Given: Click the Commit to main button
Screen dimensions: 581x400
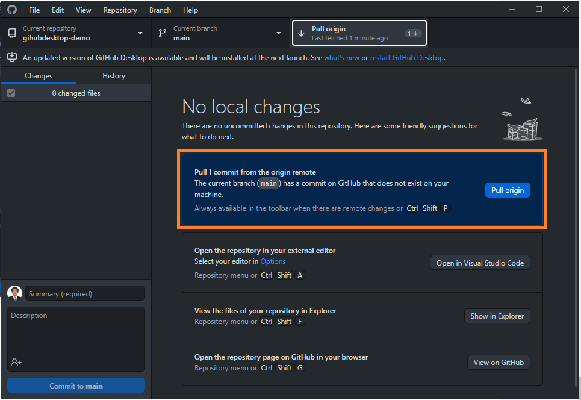Looking at the screenshot, I should pos(76,386).
